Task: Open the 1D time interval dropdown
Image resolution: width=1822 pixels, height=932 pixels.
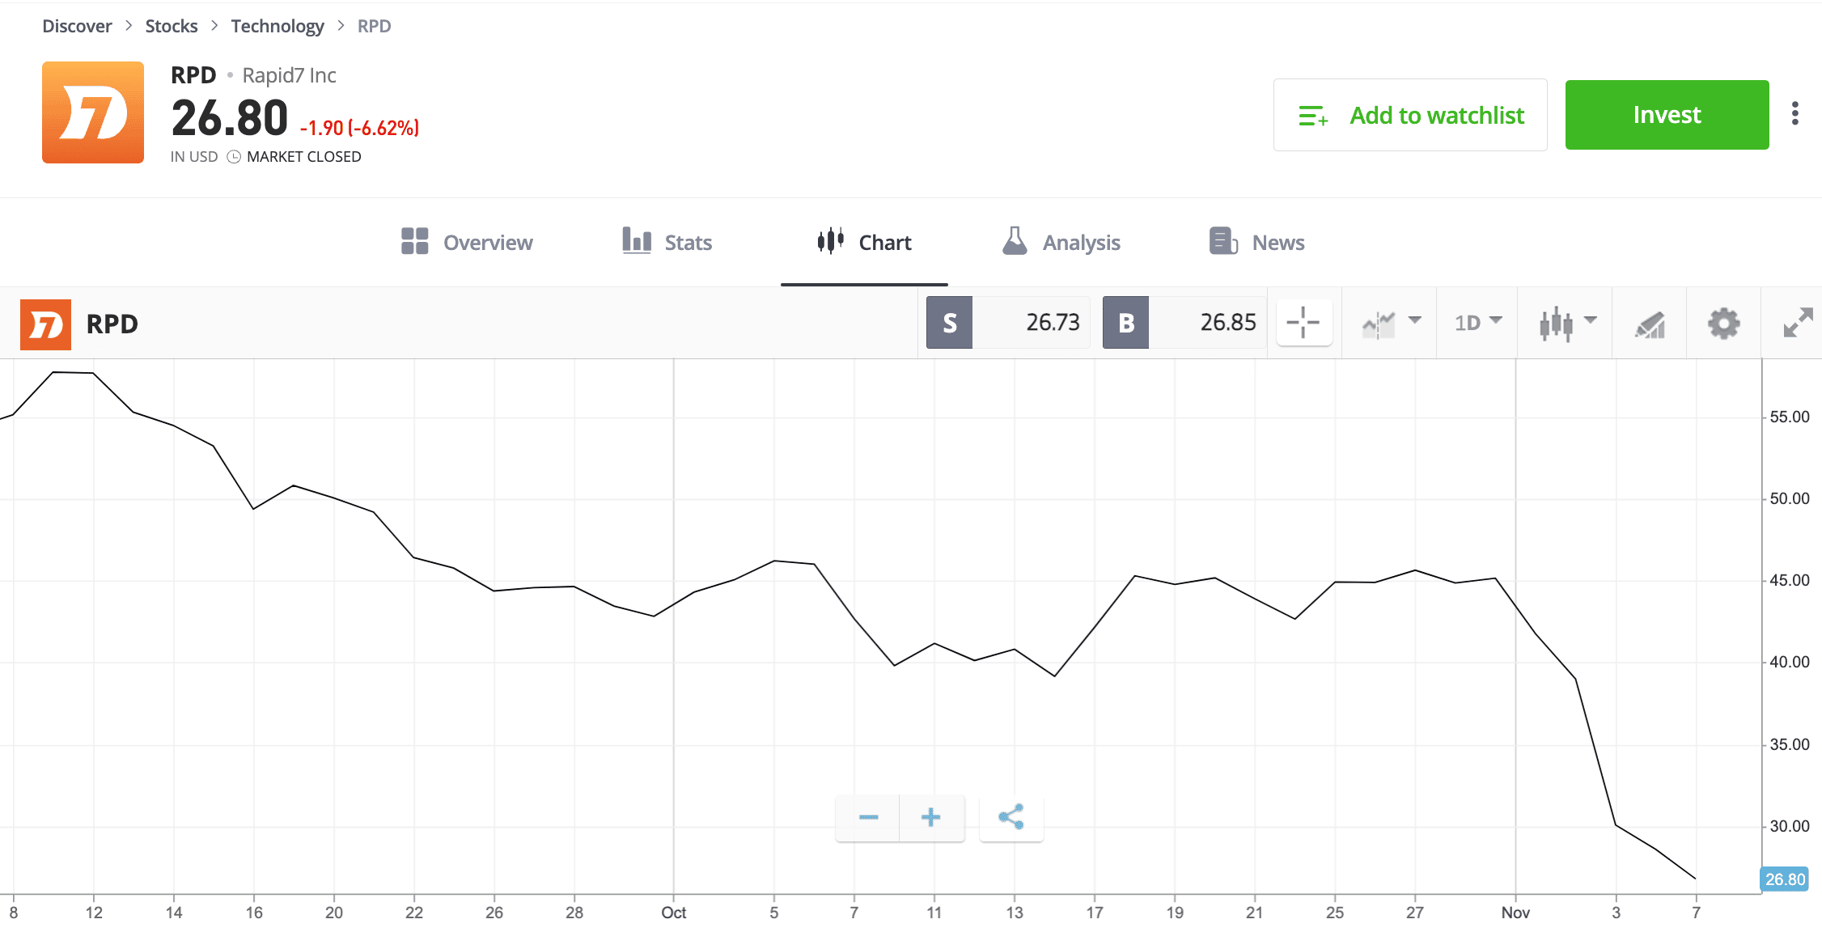Action: click(1477, 323)
